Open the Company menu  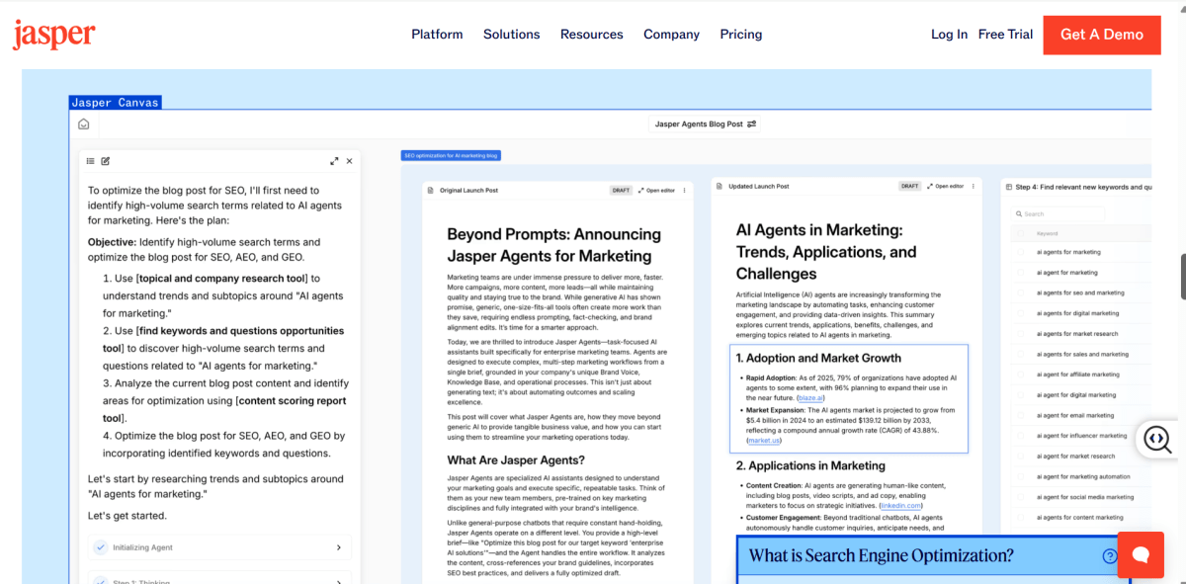[x=671, y=34]
